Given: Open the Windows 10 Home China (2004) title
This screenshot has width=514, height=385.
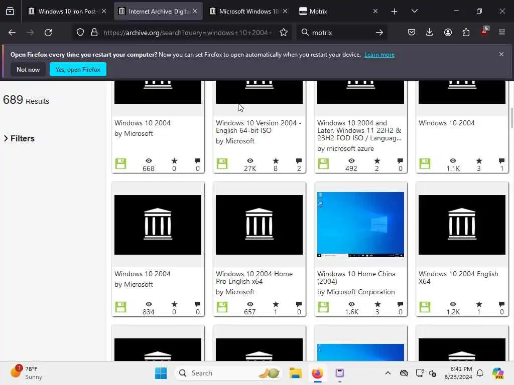Looking at the screenshot, I should pyautogui.click(x=356, y=278).
